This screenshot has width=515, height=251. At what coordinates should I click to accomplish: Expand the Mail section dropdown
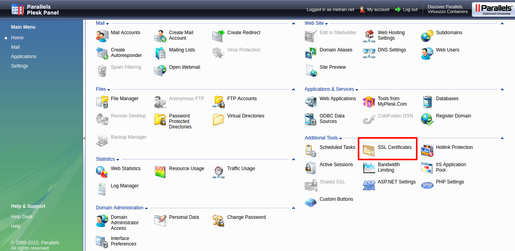click(107, 24)
